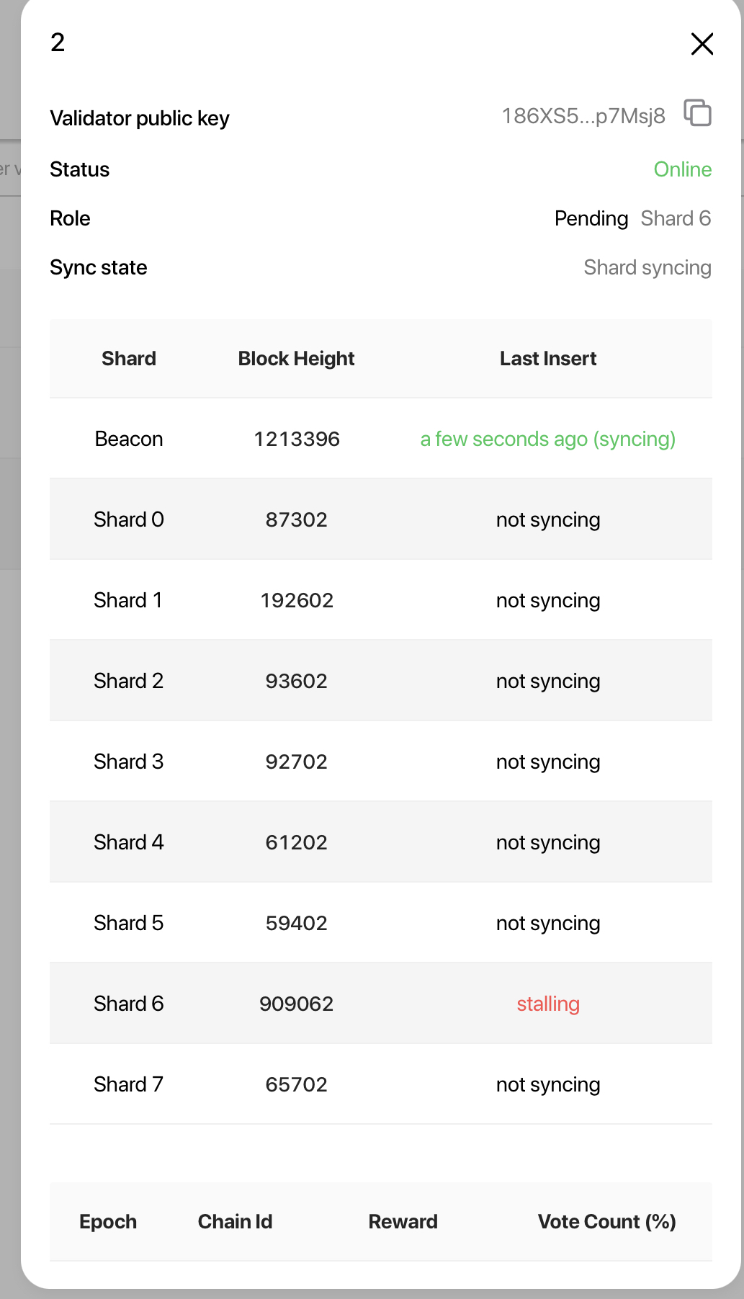Select Shard 3 block height 92702
744x1299 pixels.
297,762
